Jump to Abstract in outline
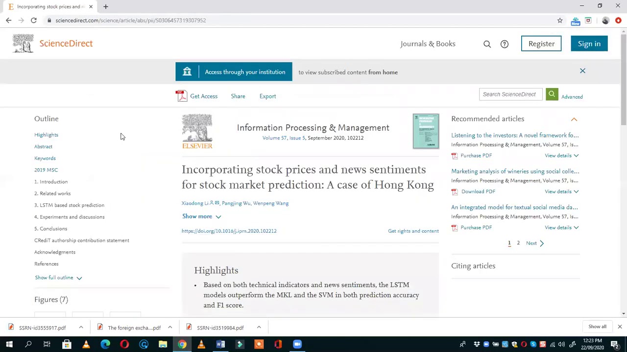 coord(43,147)
